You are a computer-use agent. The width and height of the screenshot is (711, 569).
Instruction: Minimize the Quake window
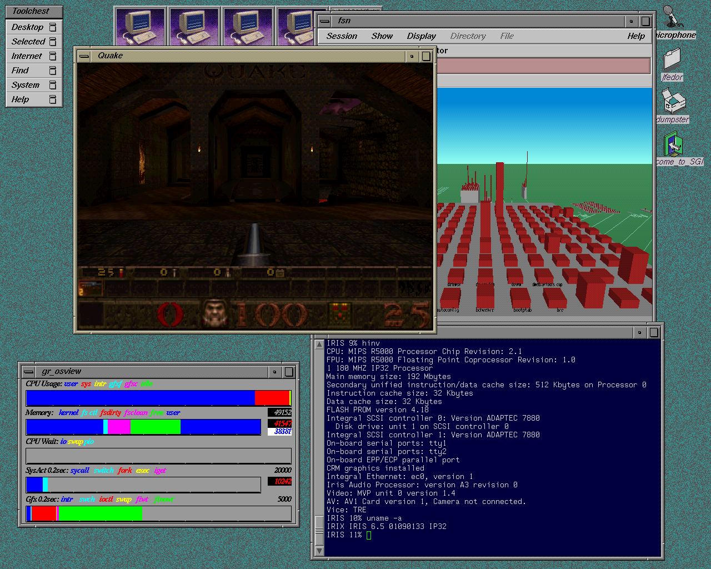412,56
